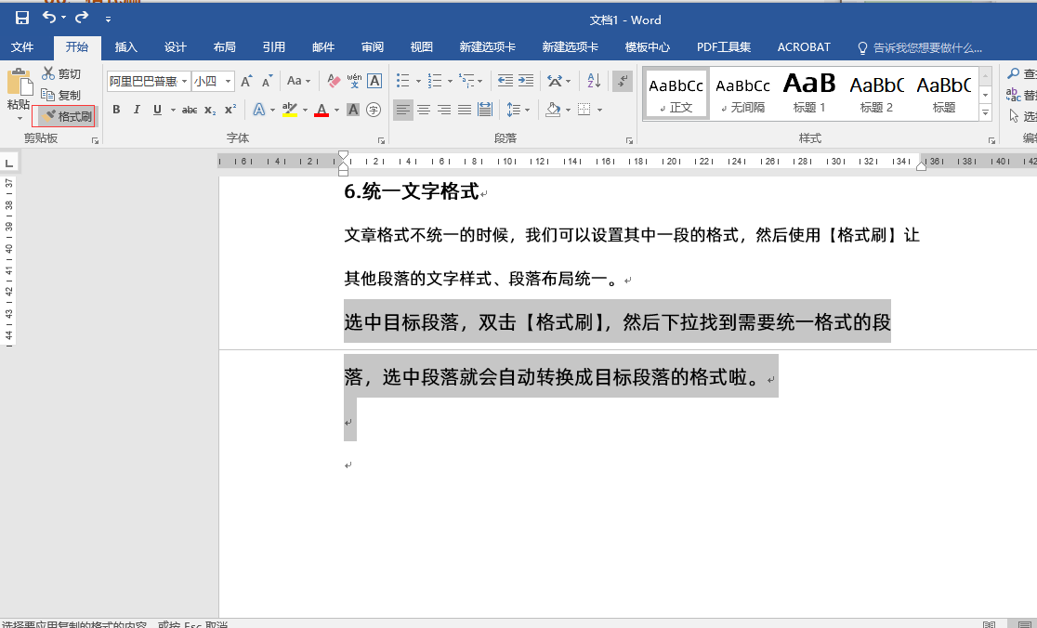Expand the styles gallery more arrow

[x=986, y=112]
